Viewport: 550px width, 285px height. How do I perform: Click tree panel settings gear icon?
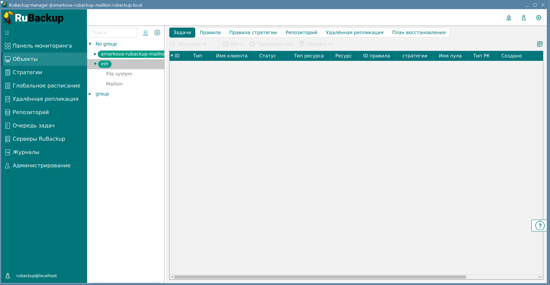point(157,33)
